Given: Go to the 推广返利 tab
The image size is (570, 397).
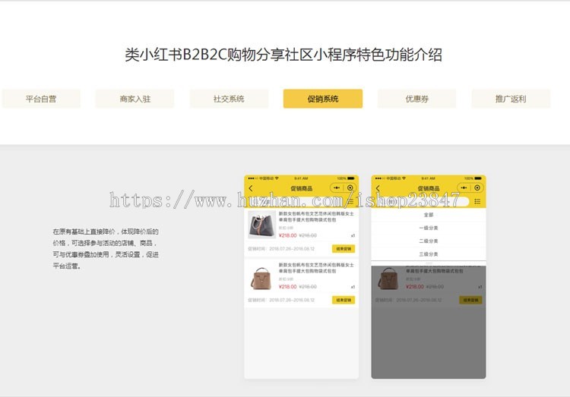Looking at the screenshot, I should (511, 99).
